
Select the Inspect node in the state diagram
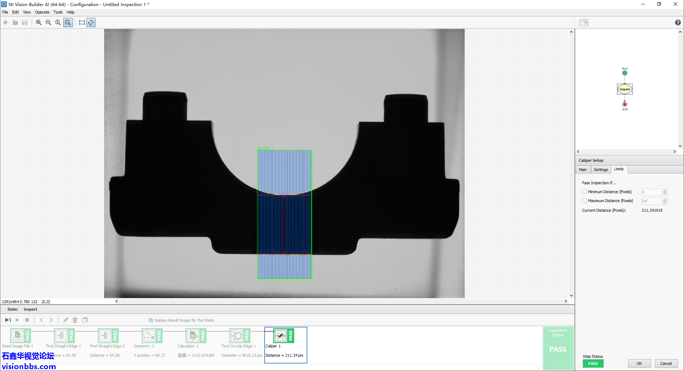tap(624, 89)
